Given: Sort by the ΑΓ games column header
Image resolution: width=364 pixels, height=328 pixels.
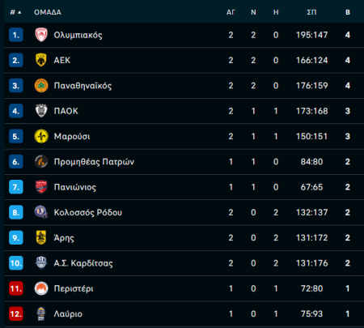Looking at the screenshot, I should click(231, 12).
